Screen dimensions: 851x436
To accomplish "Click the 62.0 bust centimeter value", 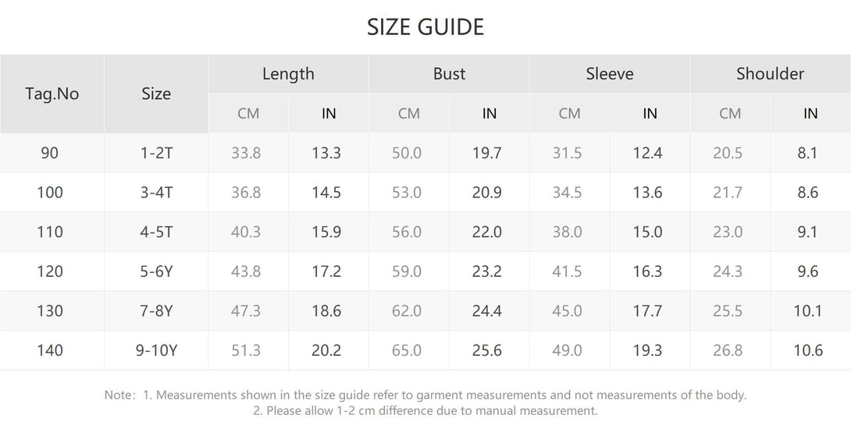I will (407, 311).
